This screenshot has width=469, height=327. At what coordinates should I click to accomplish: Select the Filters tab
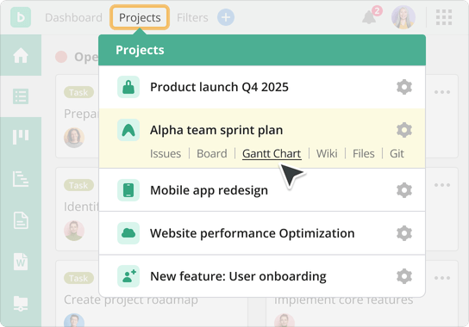coord(192,17)
